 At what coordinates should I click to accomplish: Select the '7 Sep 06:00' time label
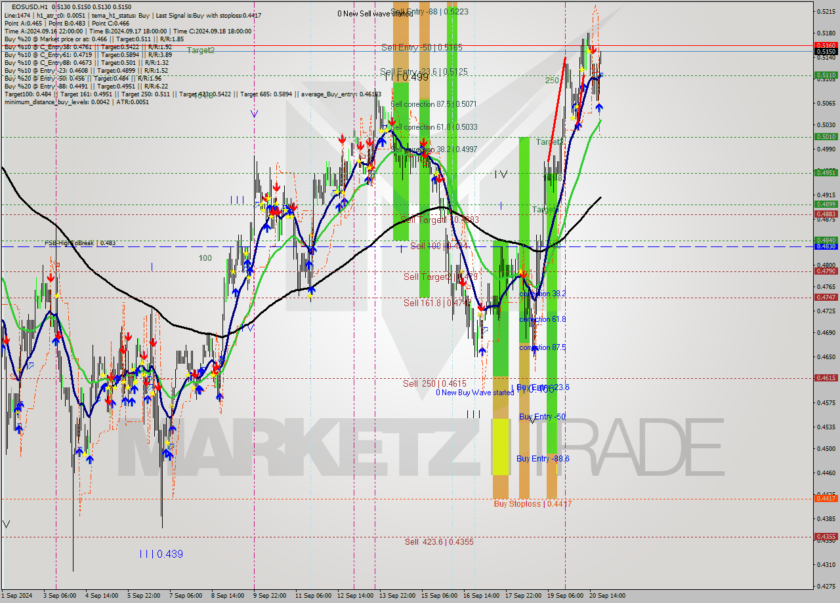186,596
